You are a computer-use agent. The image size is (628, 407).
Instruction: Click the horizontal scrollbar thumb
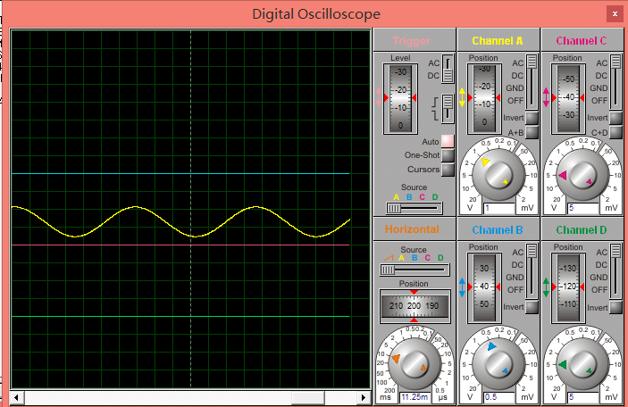pos(308,397)
